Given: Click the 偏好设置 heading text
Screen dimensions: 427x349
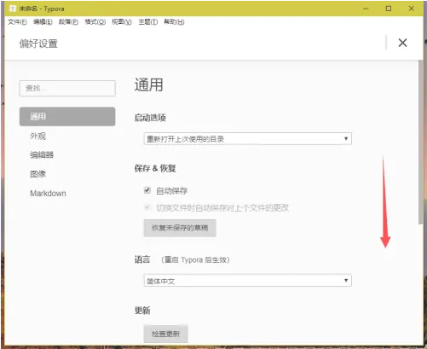Looking at the screenshot, I should pyautogui.click(x=38, y=44).
